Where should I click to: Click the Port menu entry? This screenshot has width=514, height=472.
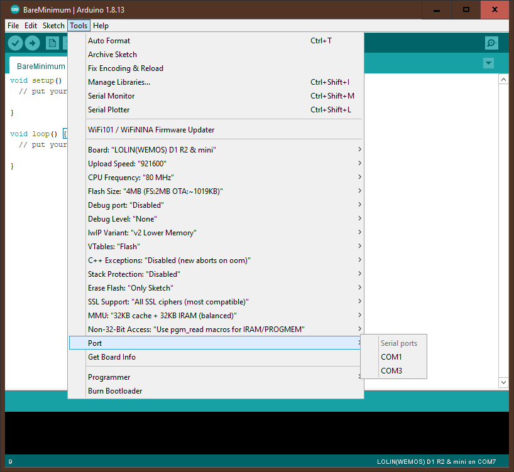coord(216,343)
